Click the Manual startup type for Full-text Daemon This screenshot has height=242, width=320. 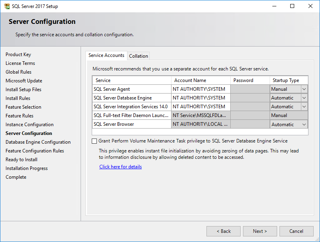(x=289, y=115)
